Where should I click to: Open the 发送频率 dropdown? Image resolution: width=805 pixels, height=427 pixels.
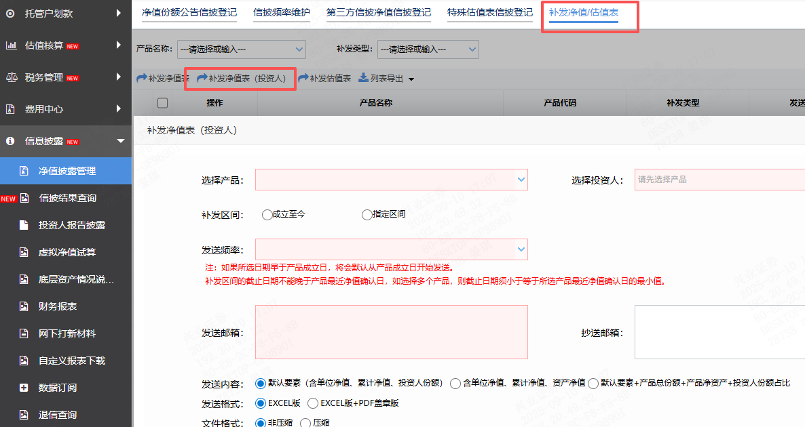point(391,249)
